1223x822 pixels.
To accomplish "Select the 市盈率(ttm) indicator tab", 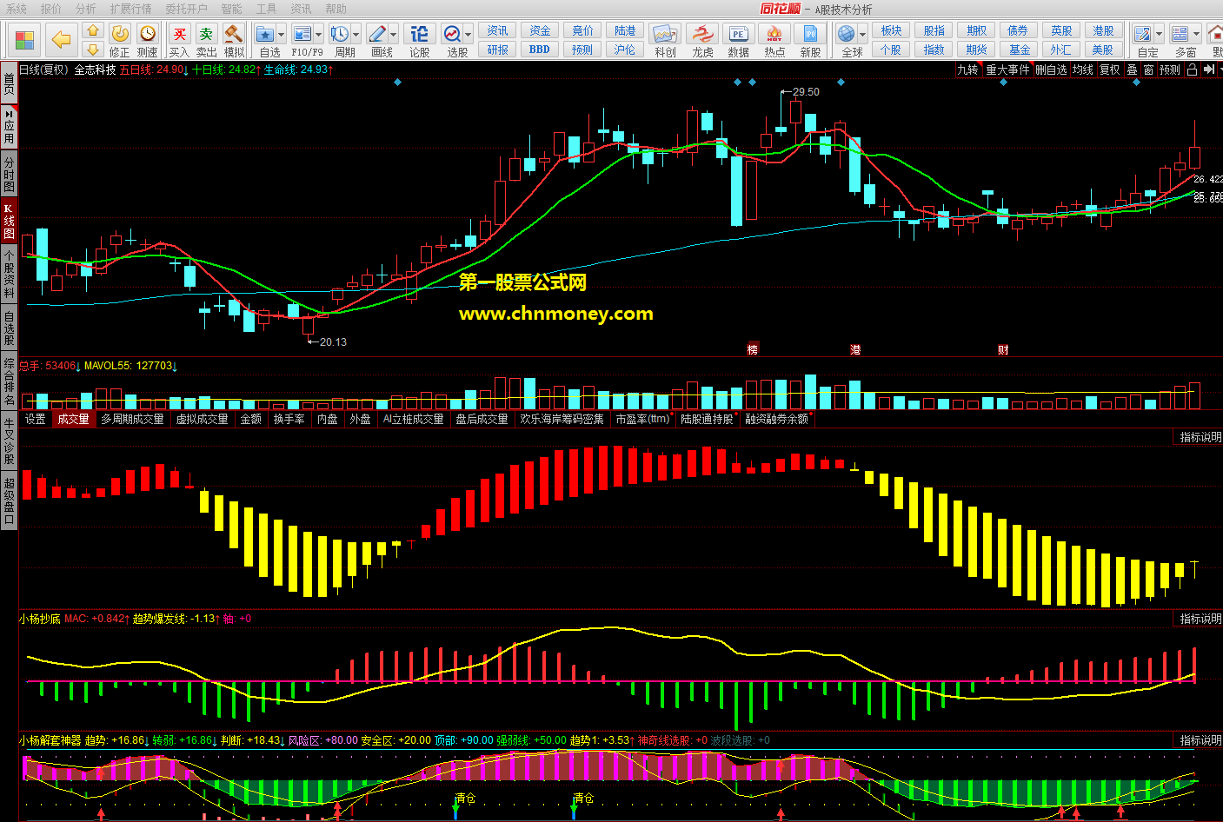I will coord(642,419).
